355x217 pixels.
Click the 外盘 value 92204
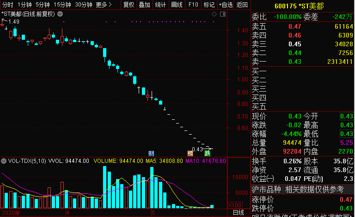coord(292,151)
